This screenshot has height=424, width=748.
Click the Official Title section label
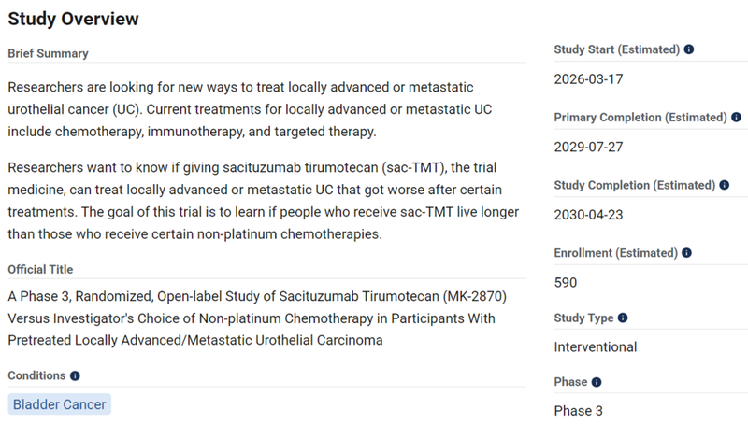click(x=40, y=269)
